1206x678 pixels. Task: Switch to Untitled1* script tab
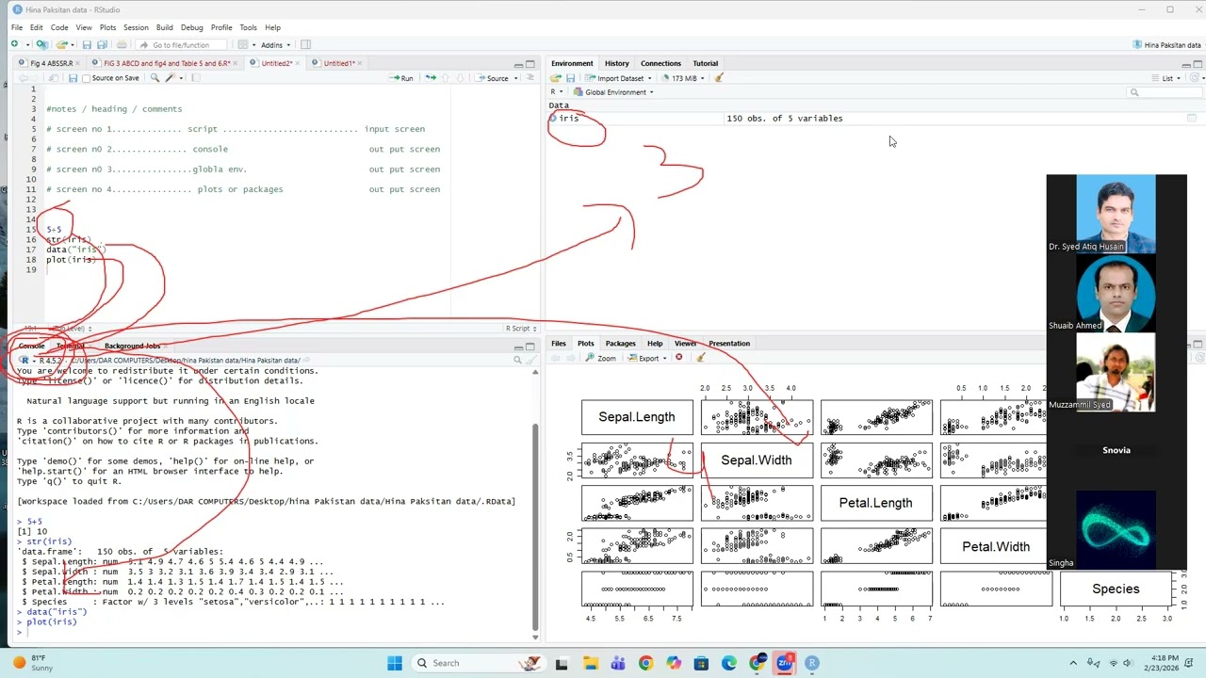(339, 63)
